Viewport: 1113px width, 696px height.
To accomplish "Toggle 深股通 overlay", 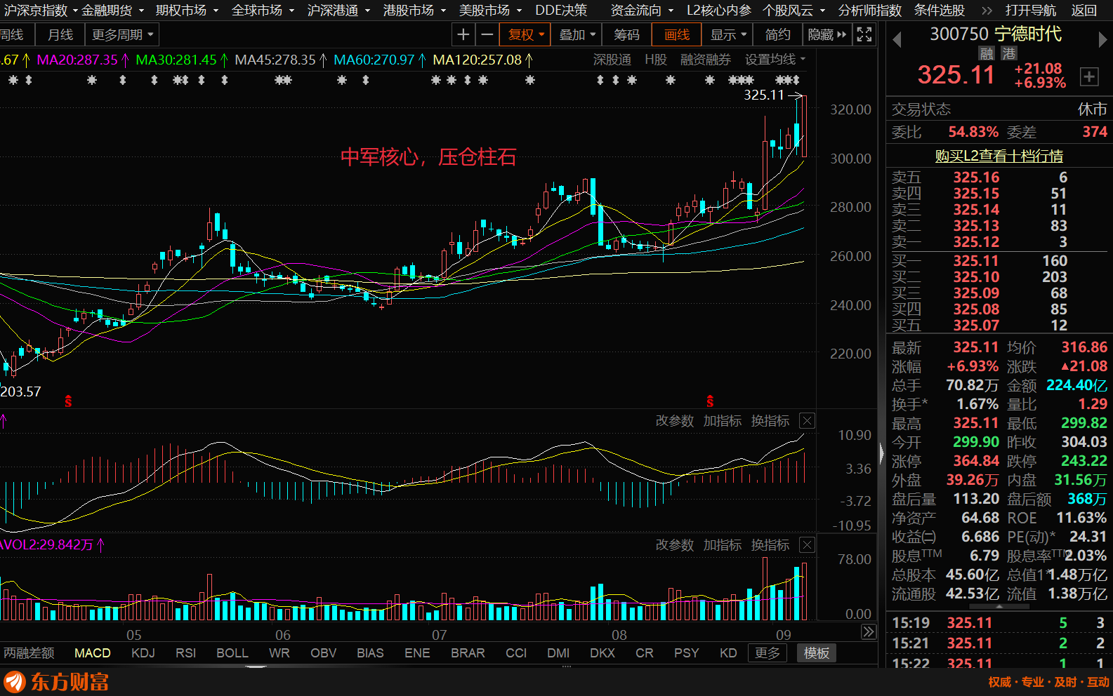I will pos(612,60).
